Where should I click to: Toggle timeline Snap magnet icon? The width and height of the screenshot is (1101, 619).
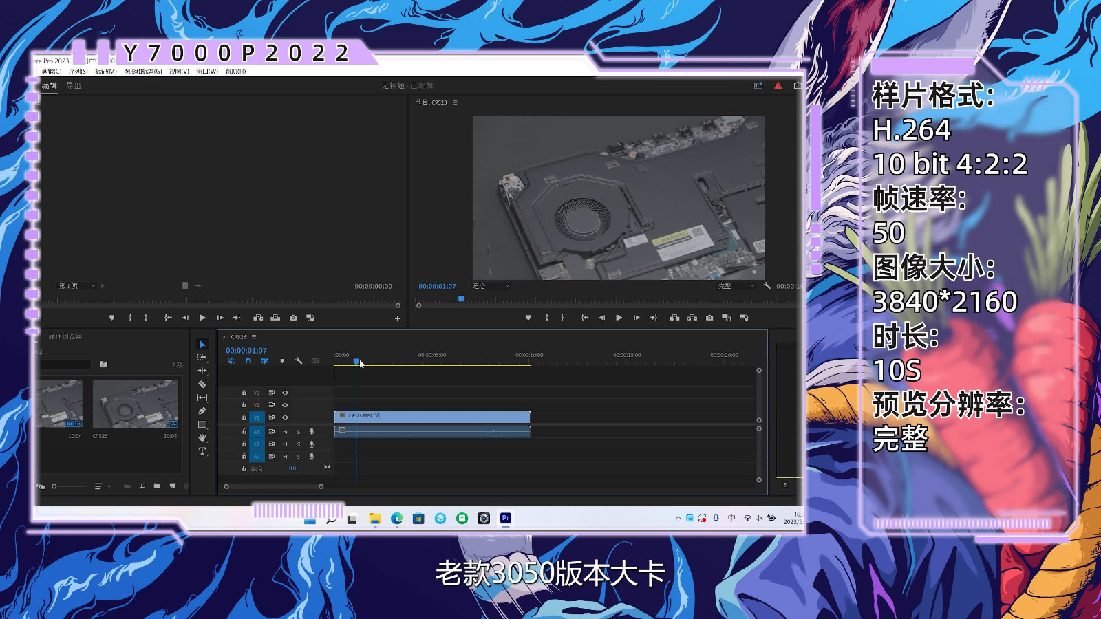tap(248, 360)
